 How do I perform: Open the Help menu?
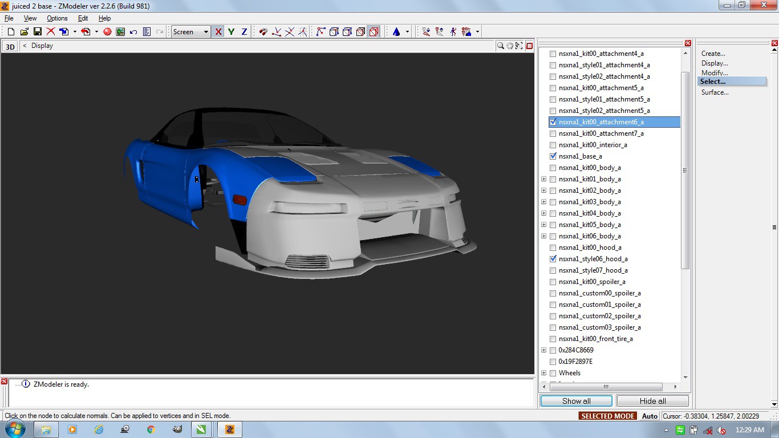tap(104, 18)
